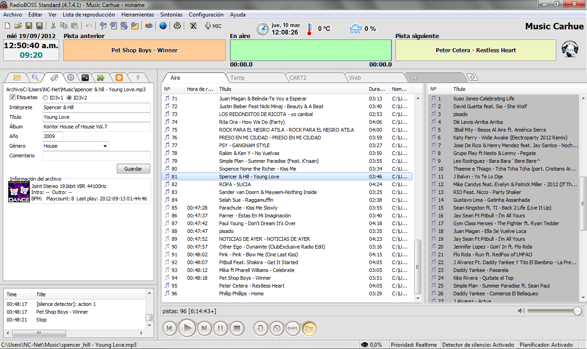This screenshot has height=349, width=587.
Task: Click the add playlist with download arrow icon
Action: pyautogui.click(x=124, y=26)
